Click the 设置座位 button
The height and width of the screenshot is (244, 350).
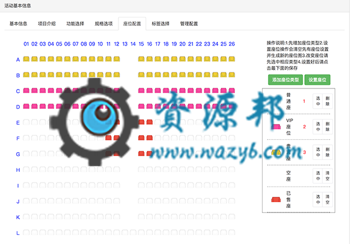(x=317, y=80)
